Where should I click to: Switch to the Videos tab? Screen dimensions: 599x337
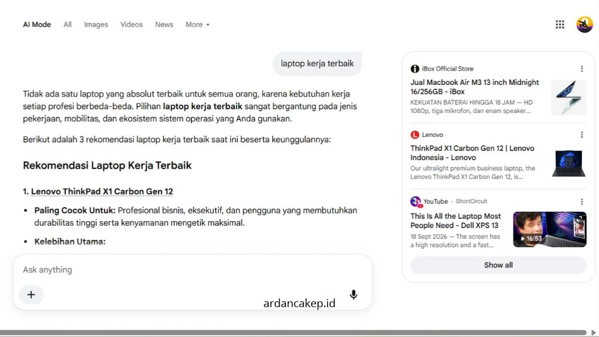point(132,25)
